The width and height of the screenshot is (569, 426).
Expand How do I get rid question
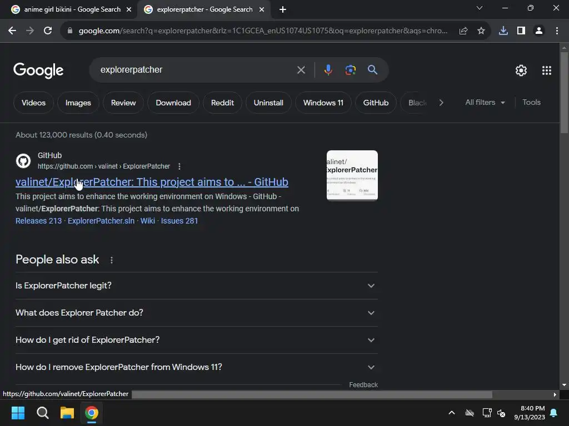pos(196,340)
